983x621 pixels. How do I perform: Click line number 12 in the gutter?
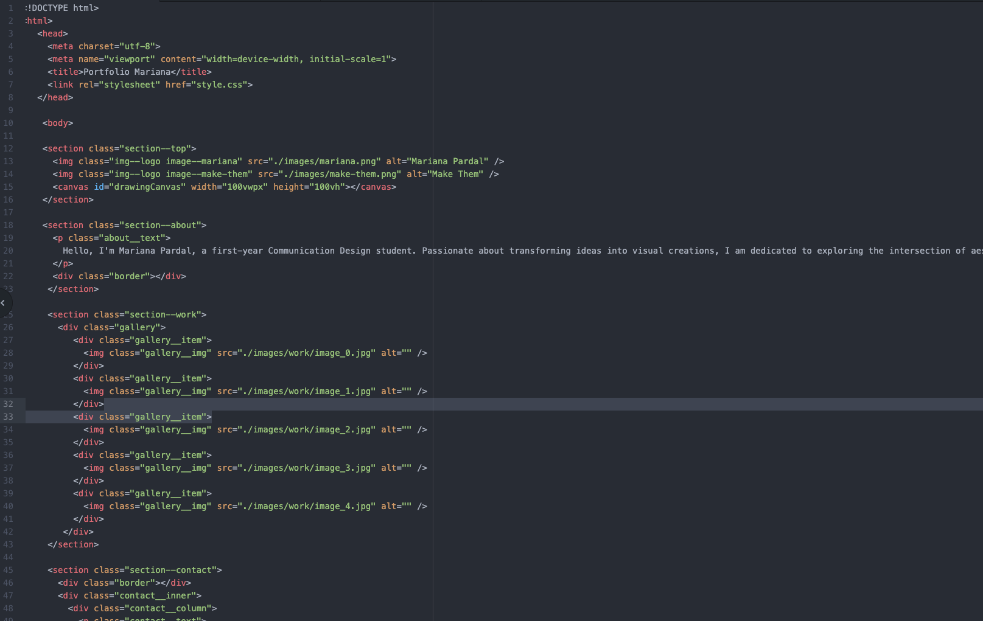coord(8,148)
